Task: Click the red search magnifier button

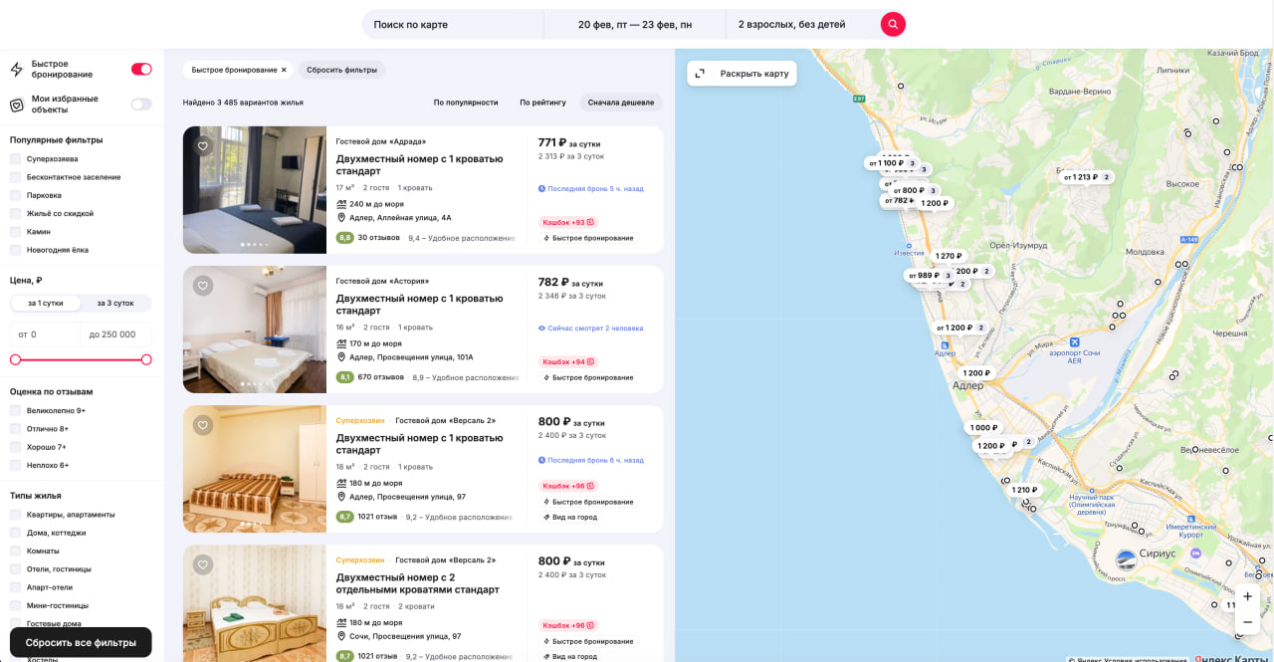Action: tap(893, 24)
